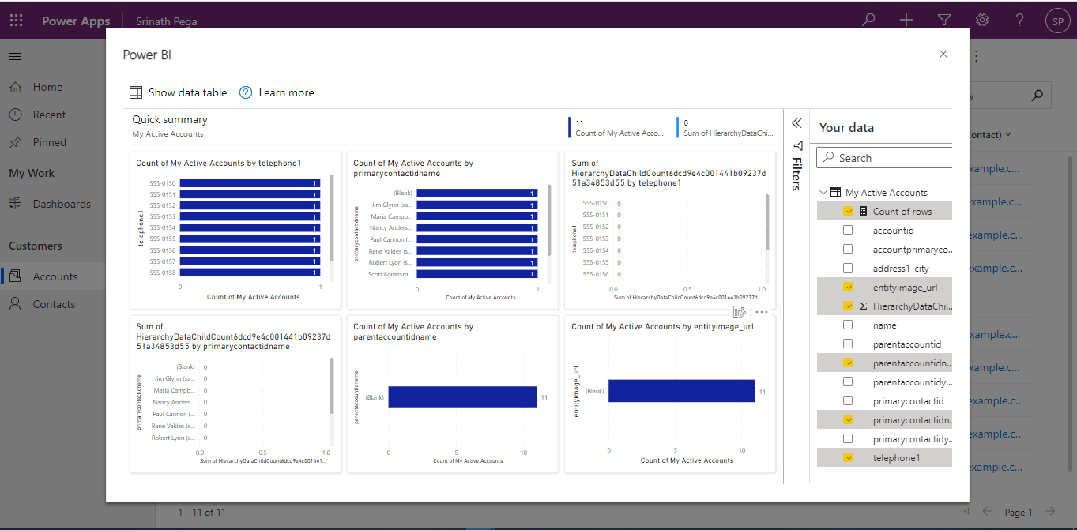Uncheck the Count of rows field
This screenshot has width=1077, height=530.
[x=848, y=212]
